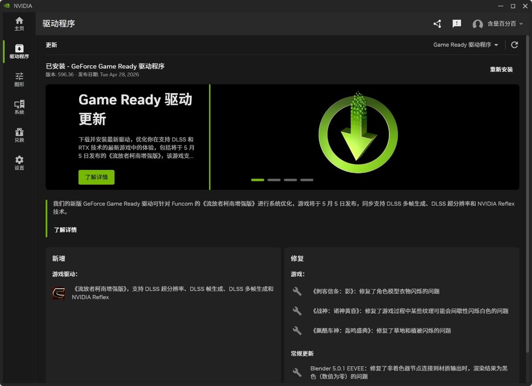
Task: Open the 系统 system section
Action: (x=19, y=107)
